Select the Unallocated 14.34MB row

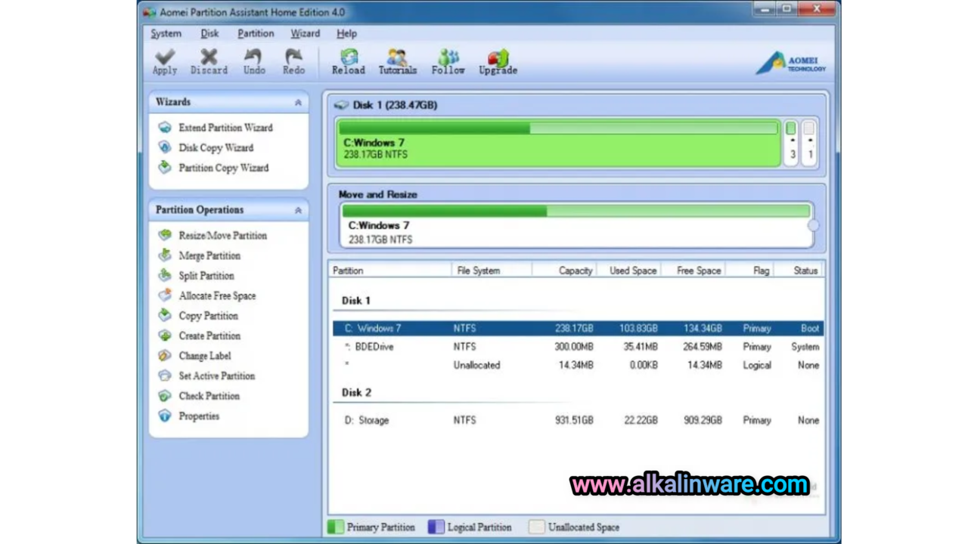(x=578, y=365)
